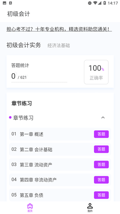Open the 担心考不过 promotional link

pos(59,29)
